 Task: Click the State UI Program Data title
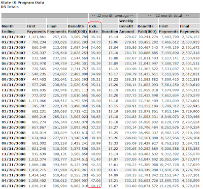pos(22,3)
